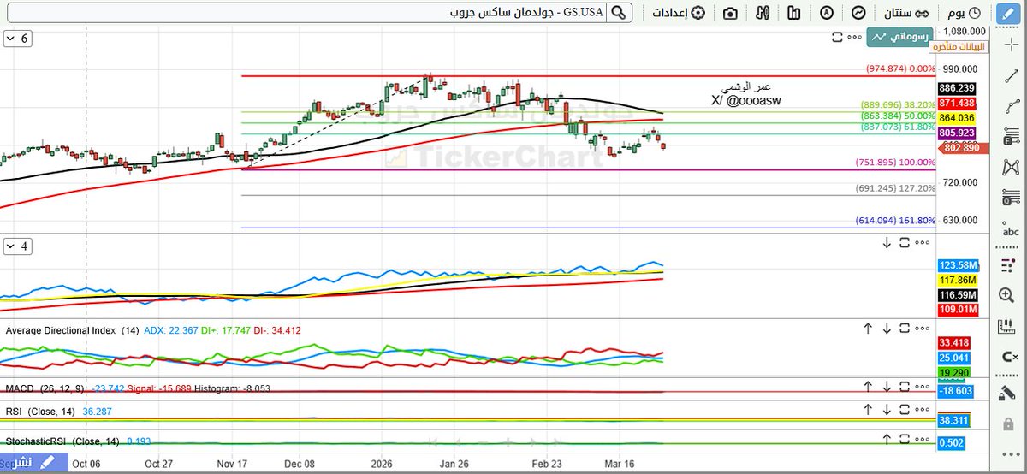Image resolution: width=1027 pixels, height=474 pixels.
Task: Move the StochasticRSI pane up
Action: [x=887, y=440]
